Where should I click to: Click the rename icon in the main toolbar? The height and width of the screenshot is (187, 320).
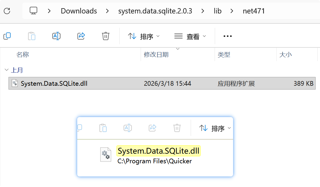[x=56, y=36]
